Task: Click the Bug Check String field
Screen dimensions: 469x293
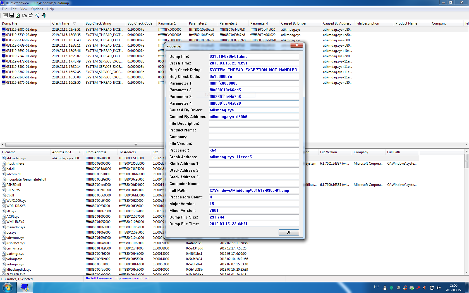Action: click(x=254, y=70)
